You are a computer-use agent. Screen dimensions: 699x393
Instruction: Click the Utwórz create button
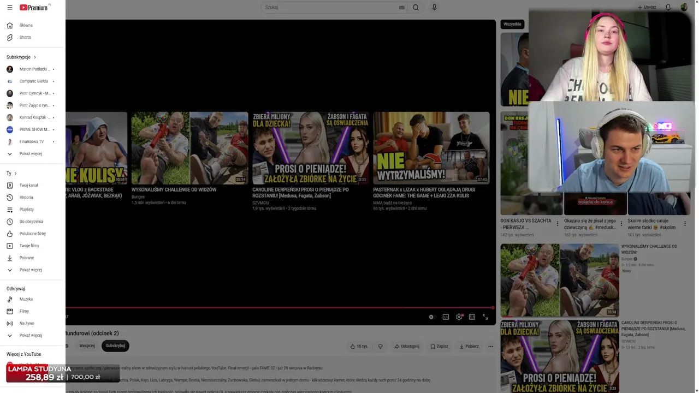(647, 8)
